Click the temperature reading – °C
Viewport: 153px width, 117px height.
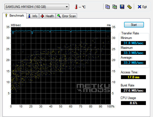82,7
